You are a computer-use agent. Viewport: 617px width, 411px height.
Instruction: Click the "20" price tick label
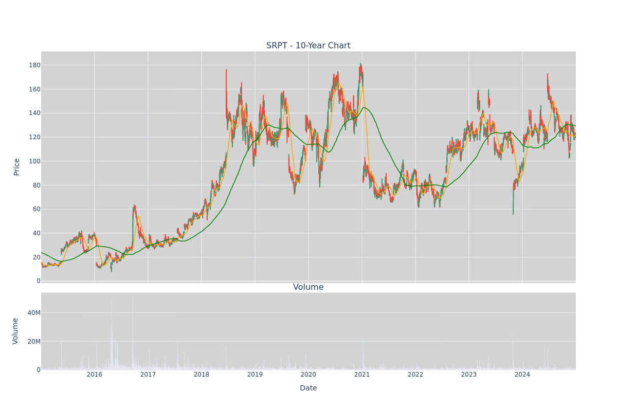(x=37, y=257)
